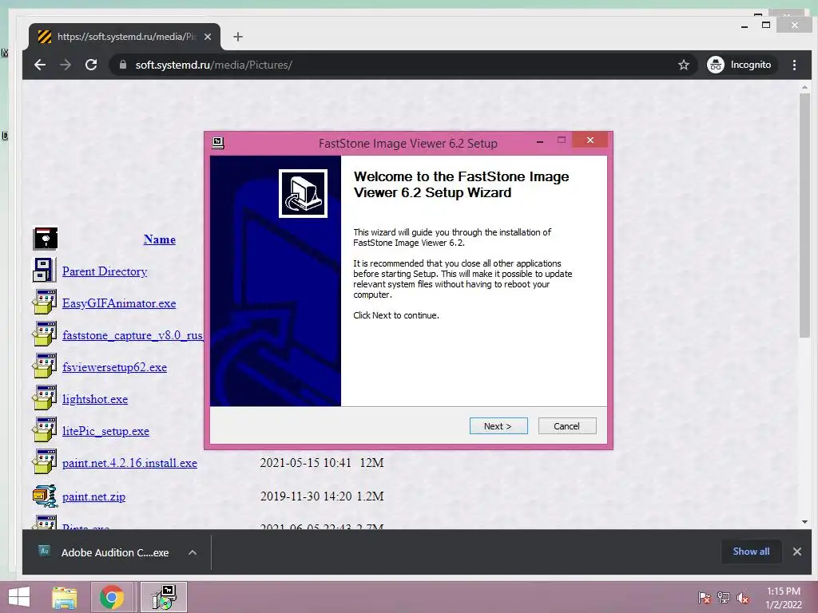Click the setup title bar icon
The height and width of the screenshot is (613, 818).
point(218,143)
